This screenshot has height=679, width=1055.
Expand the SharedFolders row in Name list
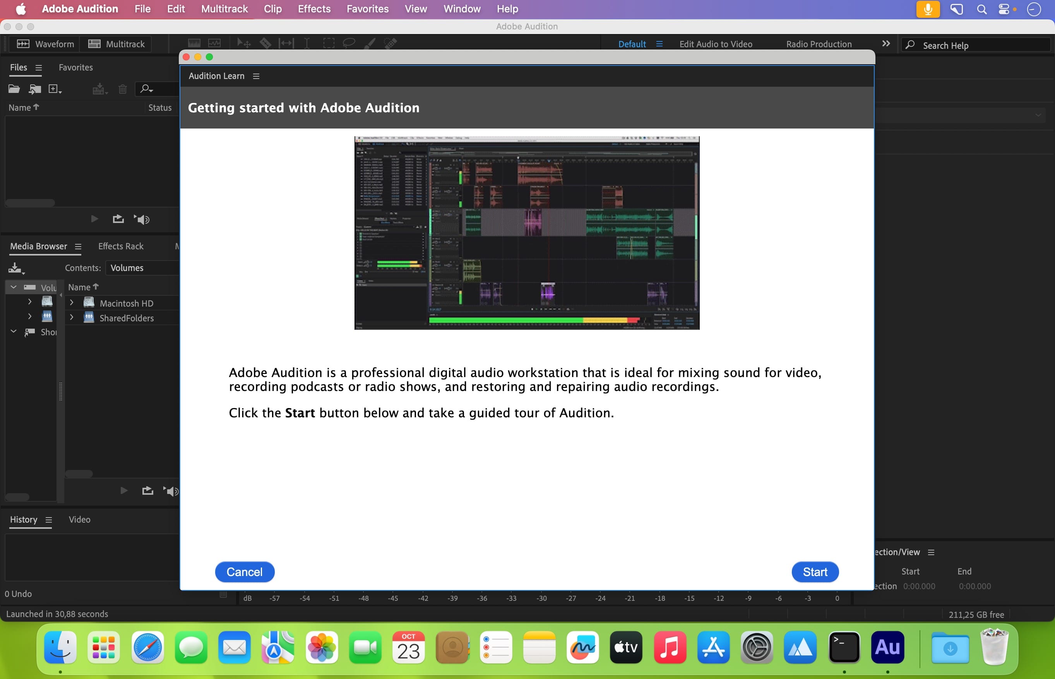(71, 317)
